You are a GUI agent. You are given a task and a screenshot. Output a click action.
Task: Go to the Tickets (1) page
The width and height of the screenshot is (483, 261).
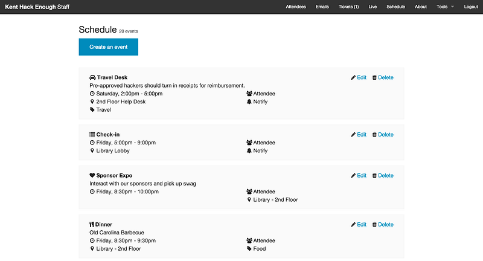click(348, 7)
